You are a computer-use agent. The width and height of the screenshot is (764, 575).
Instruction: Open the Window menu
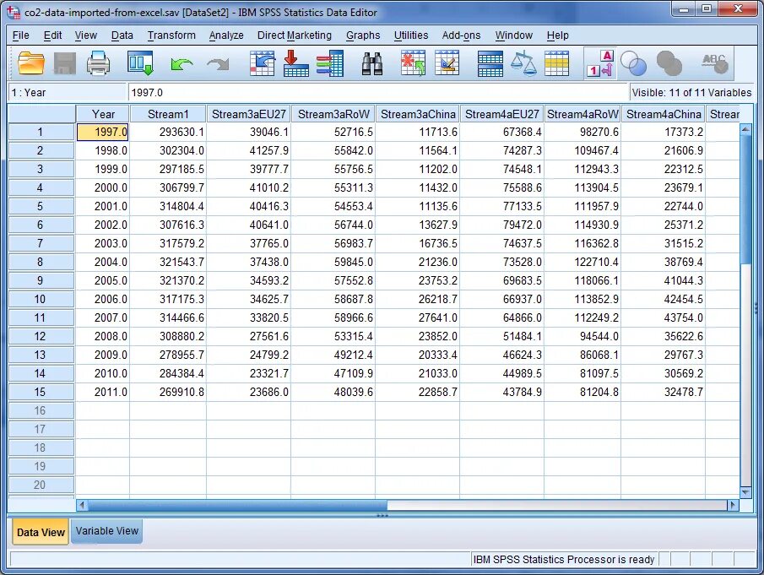coord(513,35)
